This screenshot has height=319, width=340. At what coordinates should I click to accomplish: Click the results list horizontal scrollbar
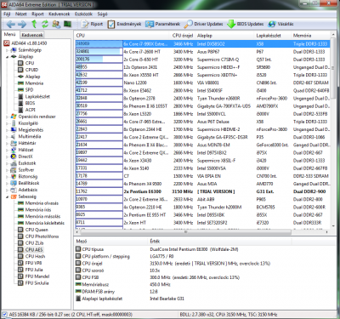(185, 232)
